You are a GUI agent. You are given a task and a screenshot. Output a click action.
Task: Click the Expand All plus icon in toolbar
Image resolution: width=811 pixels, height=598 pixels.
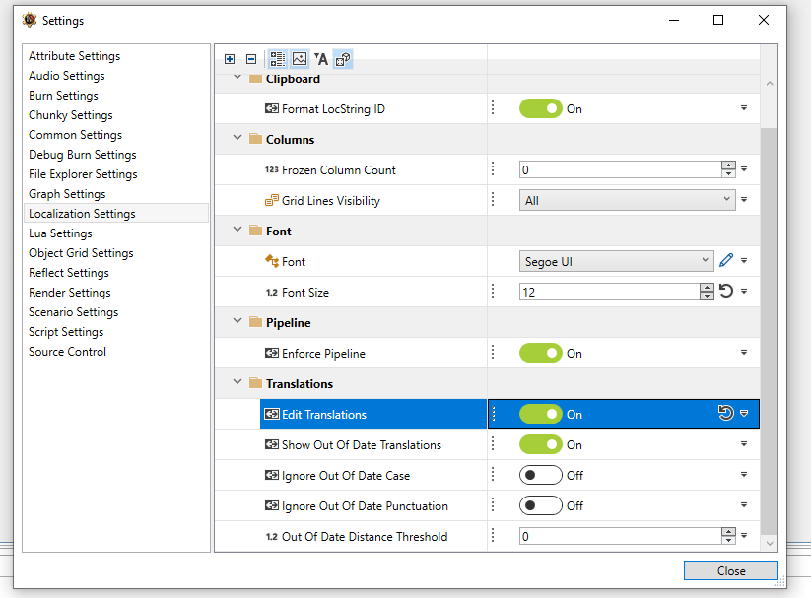pos(230,59)
